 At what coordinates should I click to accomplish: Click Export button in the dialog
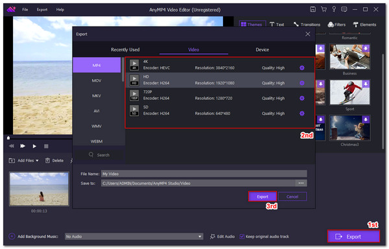point(263,196)
